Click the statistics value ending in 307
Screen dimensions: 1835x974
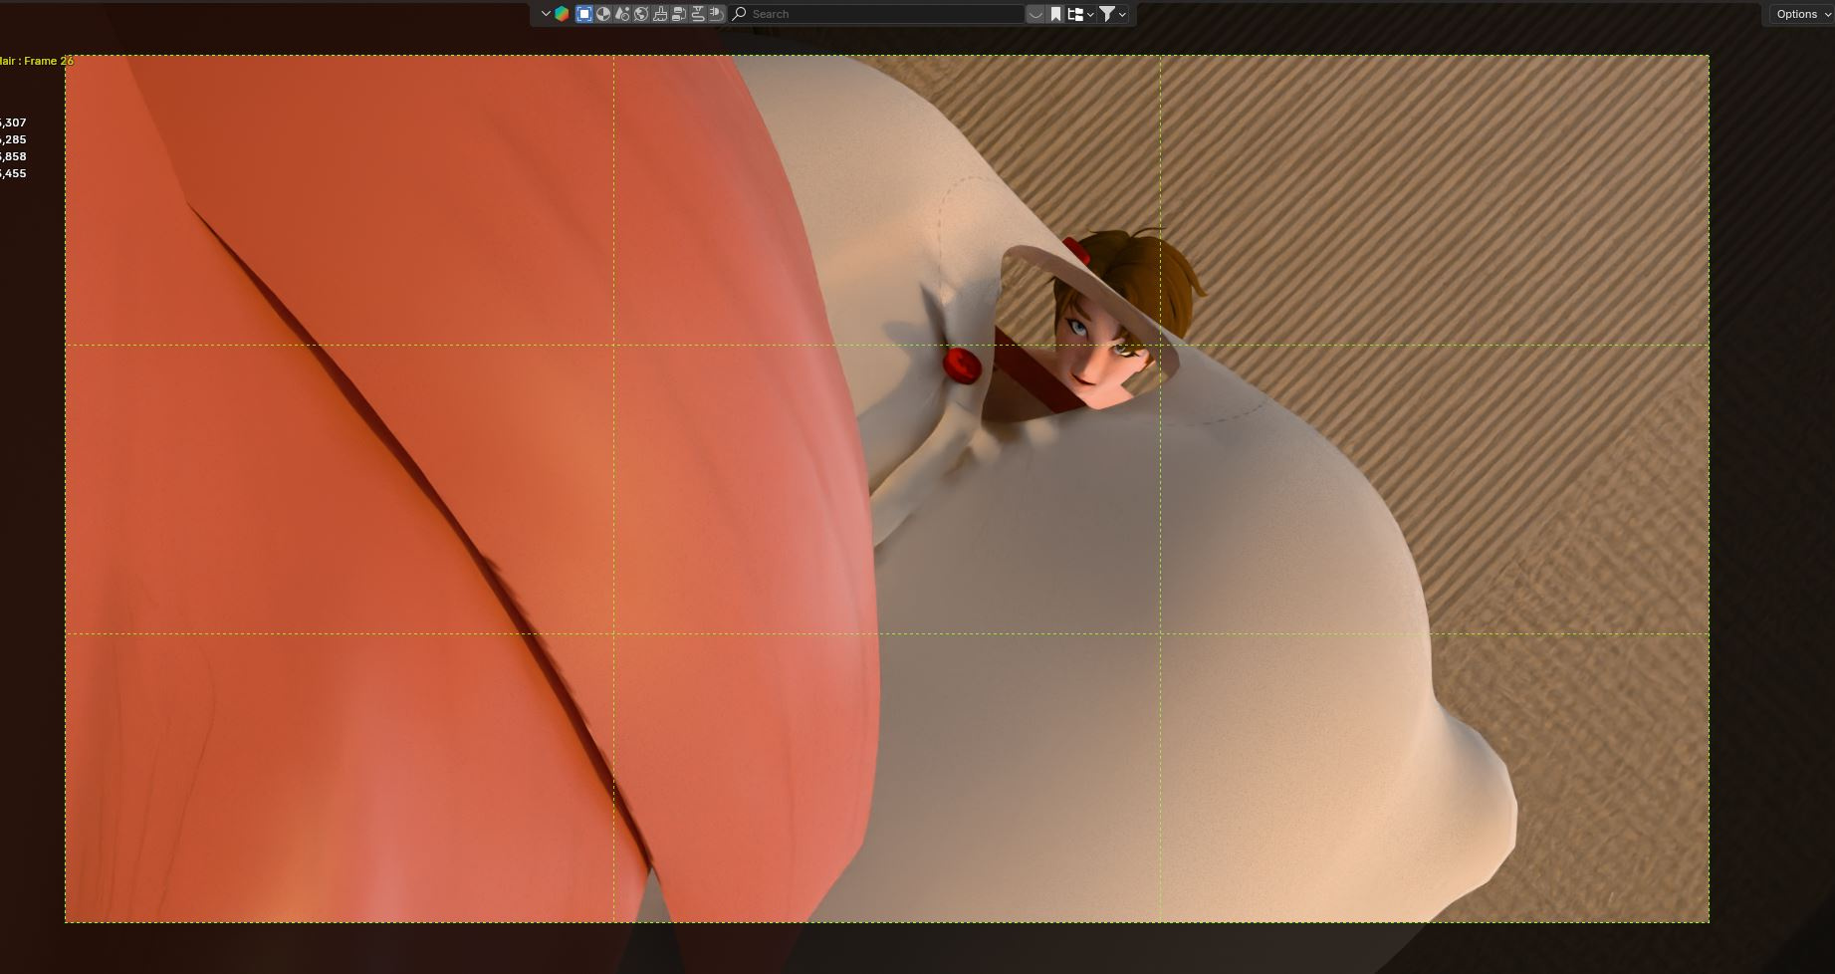point(13,122)
